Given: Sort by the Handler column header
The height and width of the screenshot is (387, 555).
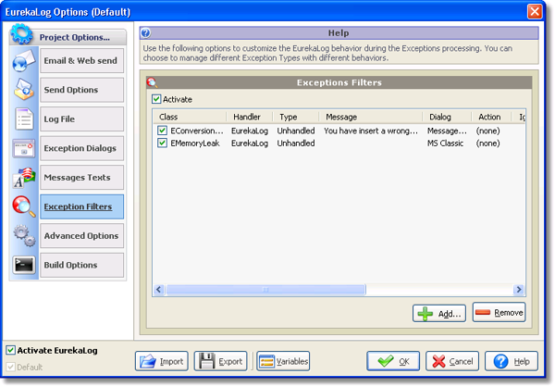Looking at the screenshot, I should point(249,117).
